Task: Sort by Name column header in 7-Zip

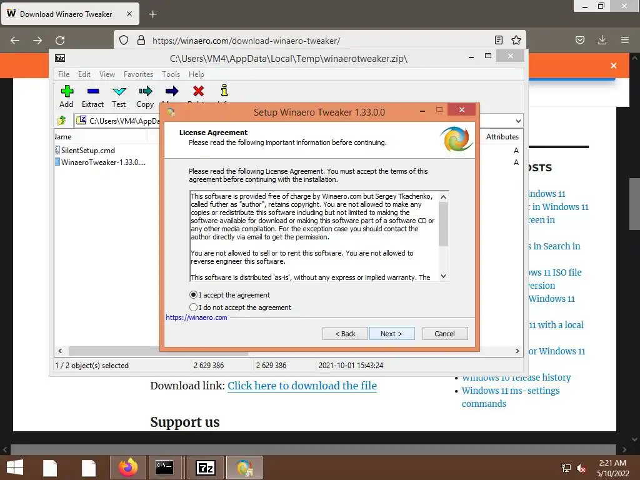Action: tap(101, 137)
